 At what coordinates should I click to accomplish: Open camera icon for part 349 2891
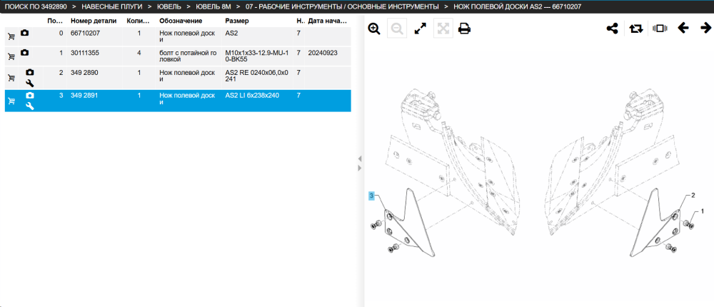pos(29,95)
